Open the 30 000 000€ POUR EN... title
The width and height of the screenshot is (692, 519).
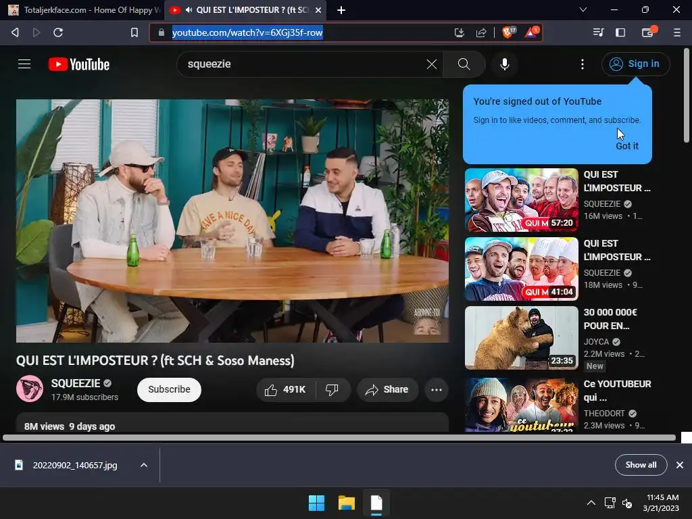point(611,319)
